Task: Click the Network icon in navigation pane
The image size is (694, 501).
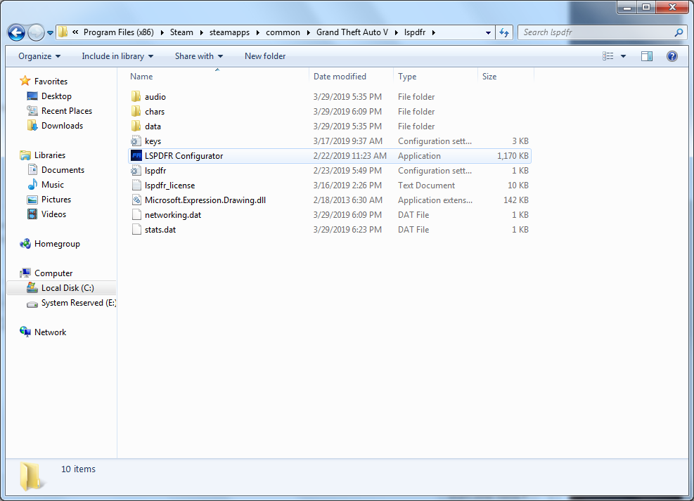Action: (25, 332)
